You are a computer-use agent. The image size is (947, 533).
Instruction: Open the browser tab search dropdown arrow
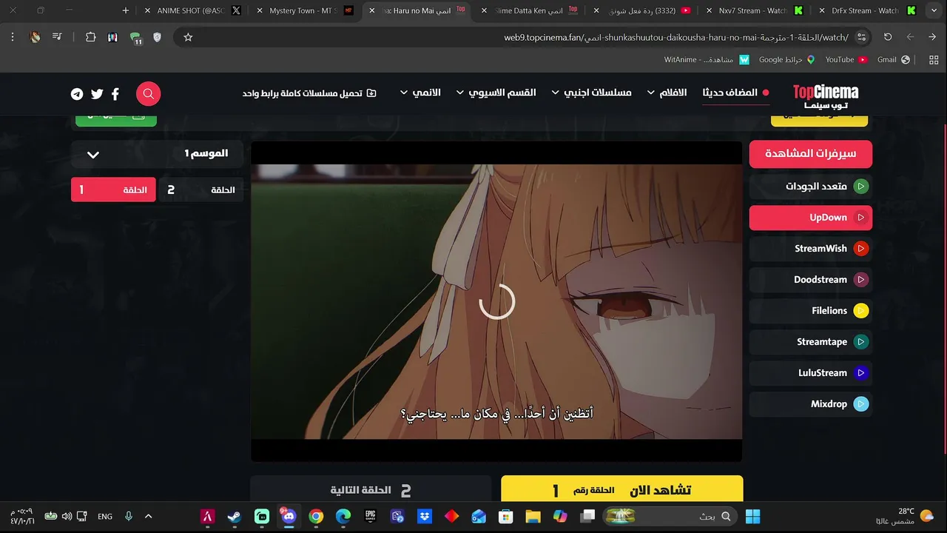(932, 10)
